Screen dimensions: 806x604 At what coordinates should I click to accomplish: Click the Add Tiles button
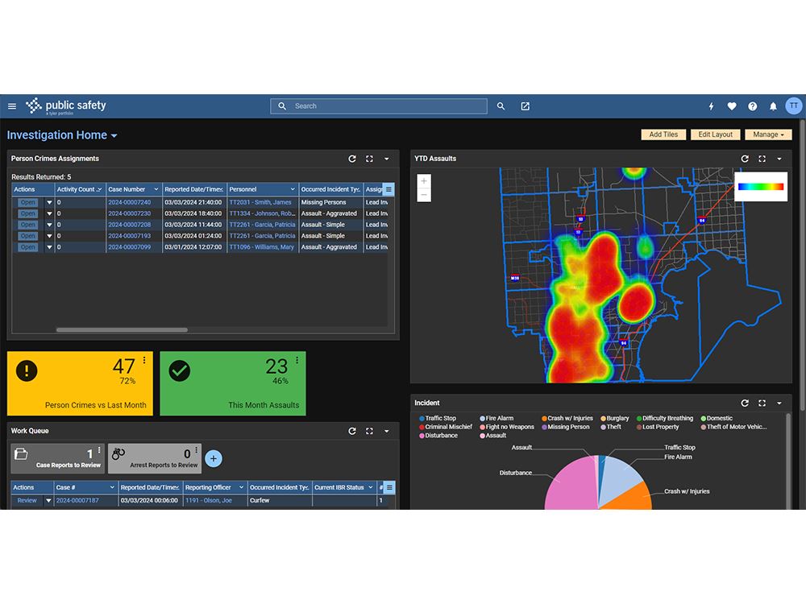(663, 134)
